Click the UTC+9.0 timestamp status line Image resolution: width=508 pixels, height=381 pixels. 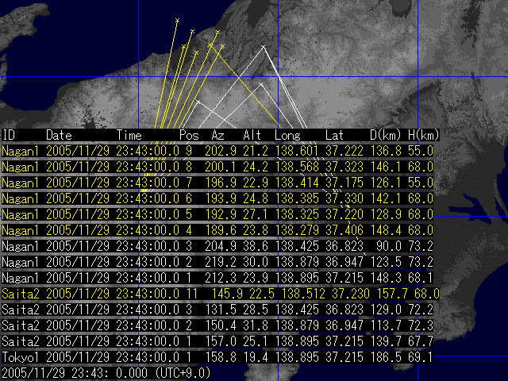[x=106, y=373]
